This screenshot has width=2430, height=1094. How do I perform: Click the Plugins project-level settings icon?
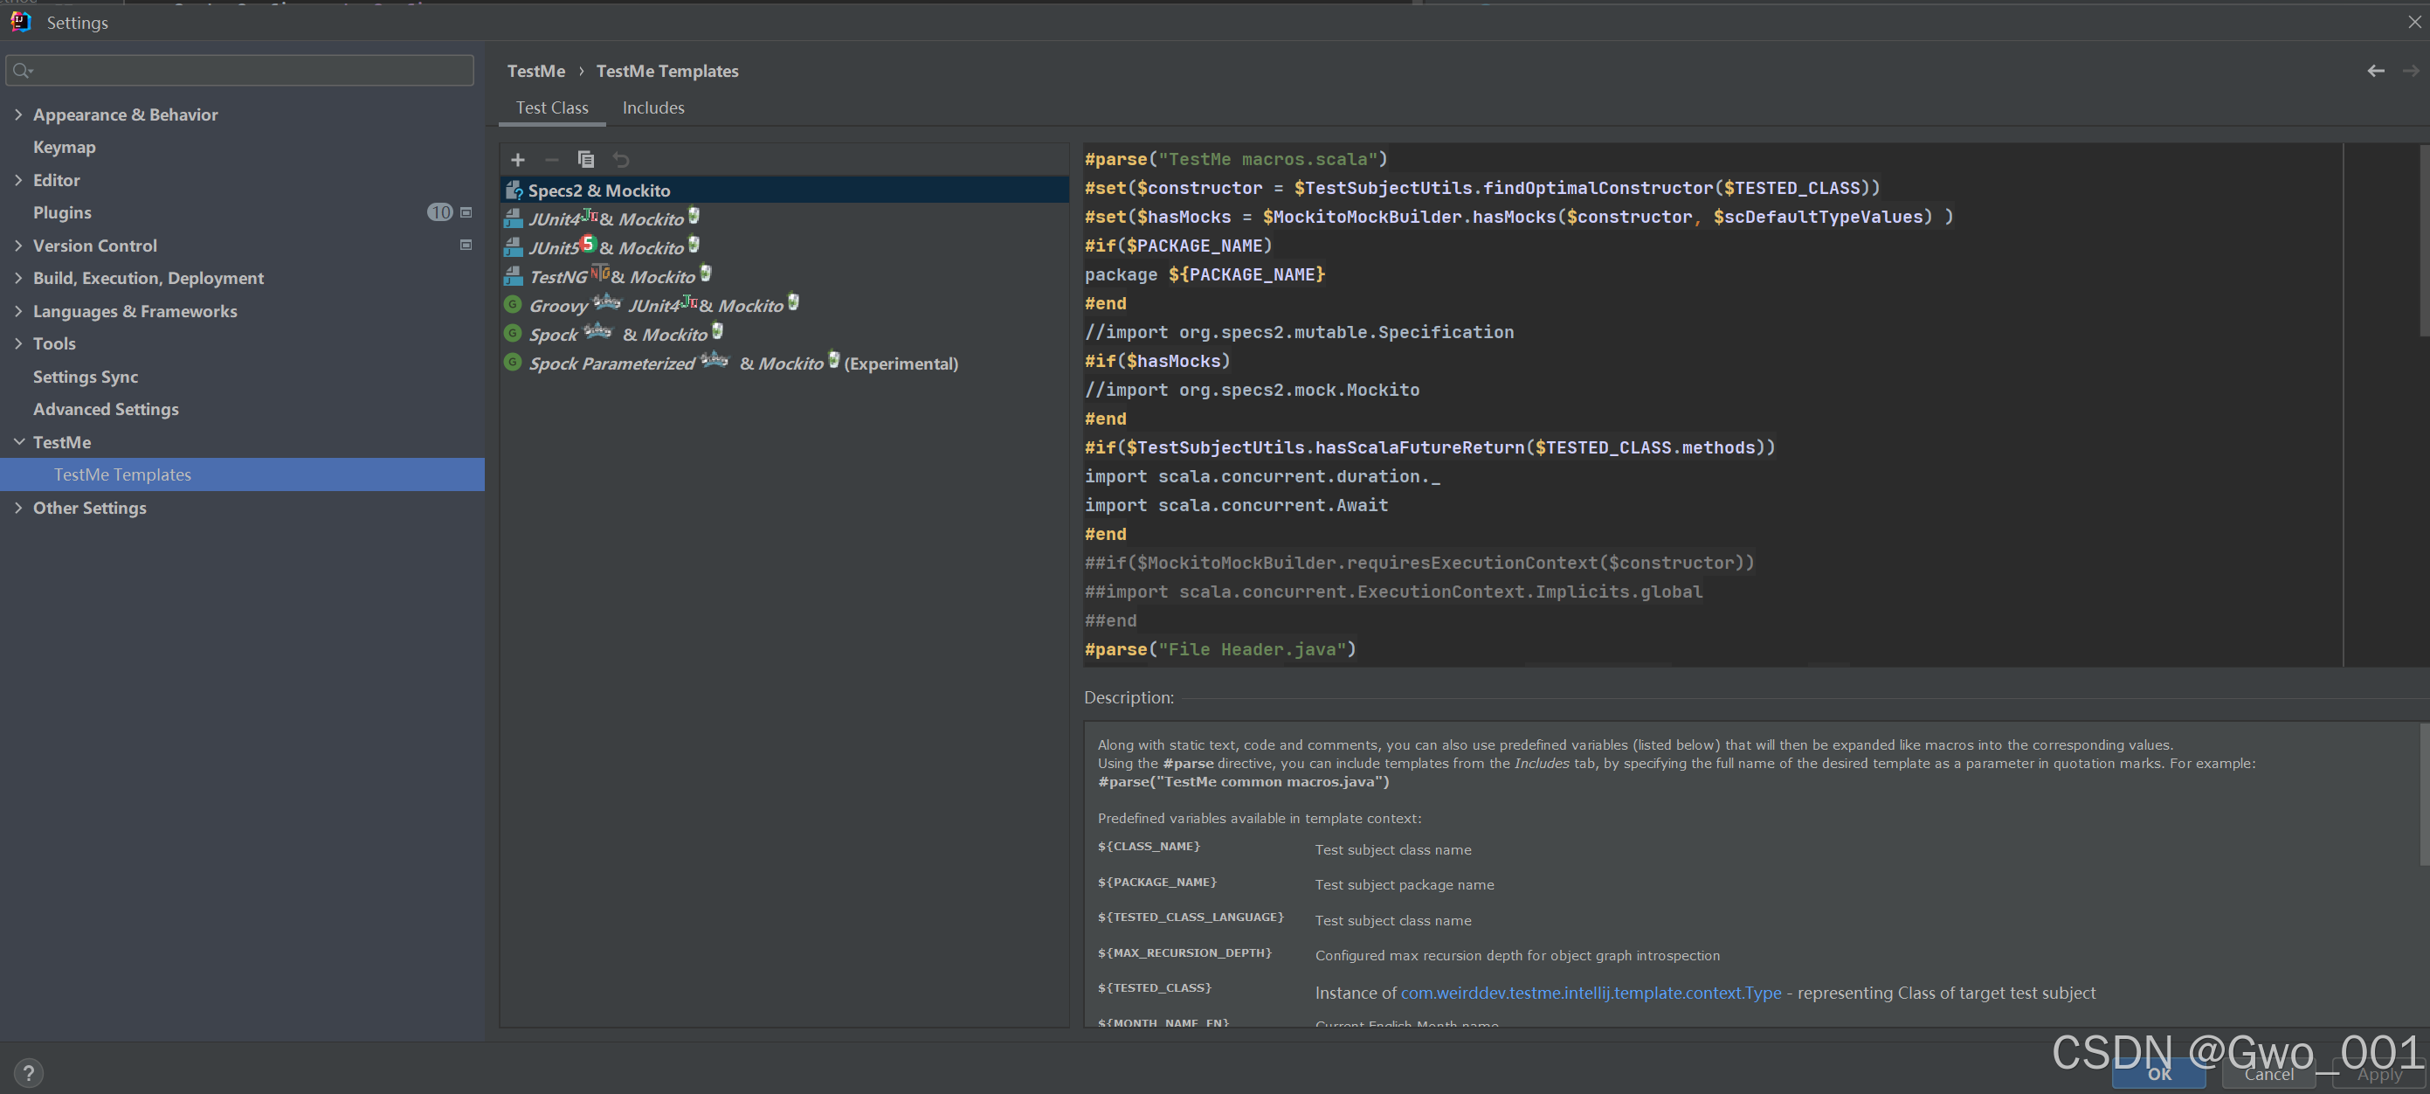tap(465, 212)
